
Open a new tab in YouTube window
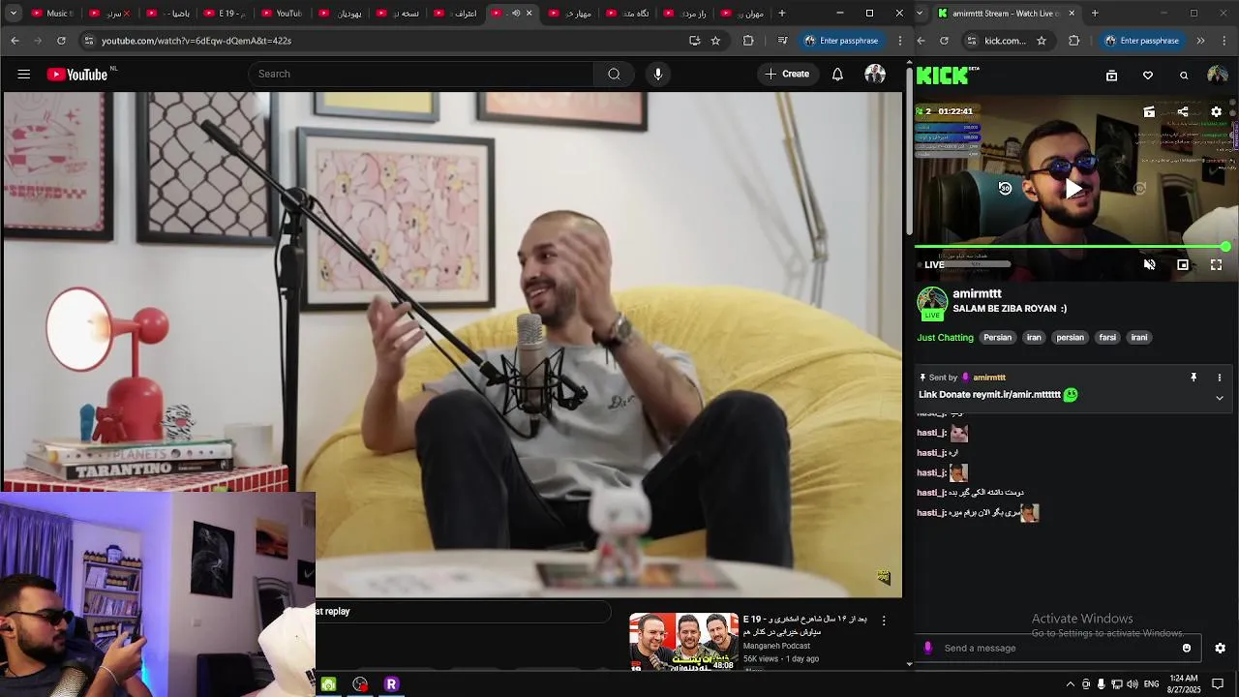[782, 14]
